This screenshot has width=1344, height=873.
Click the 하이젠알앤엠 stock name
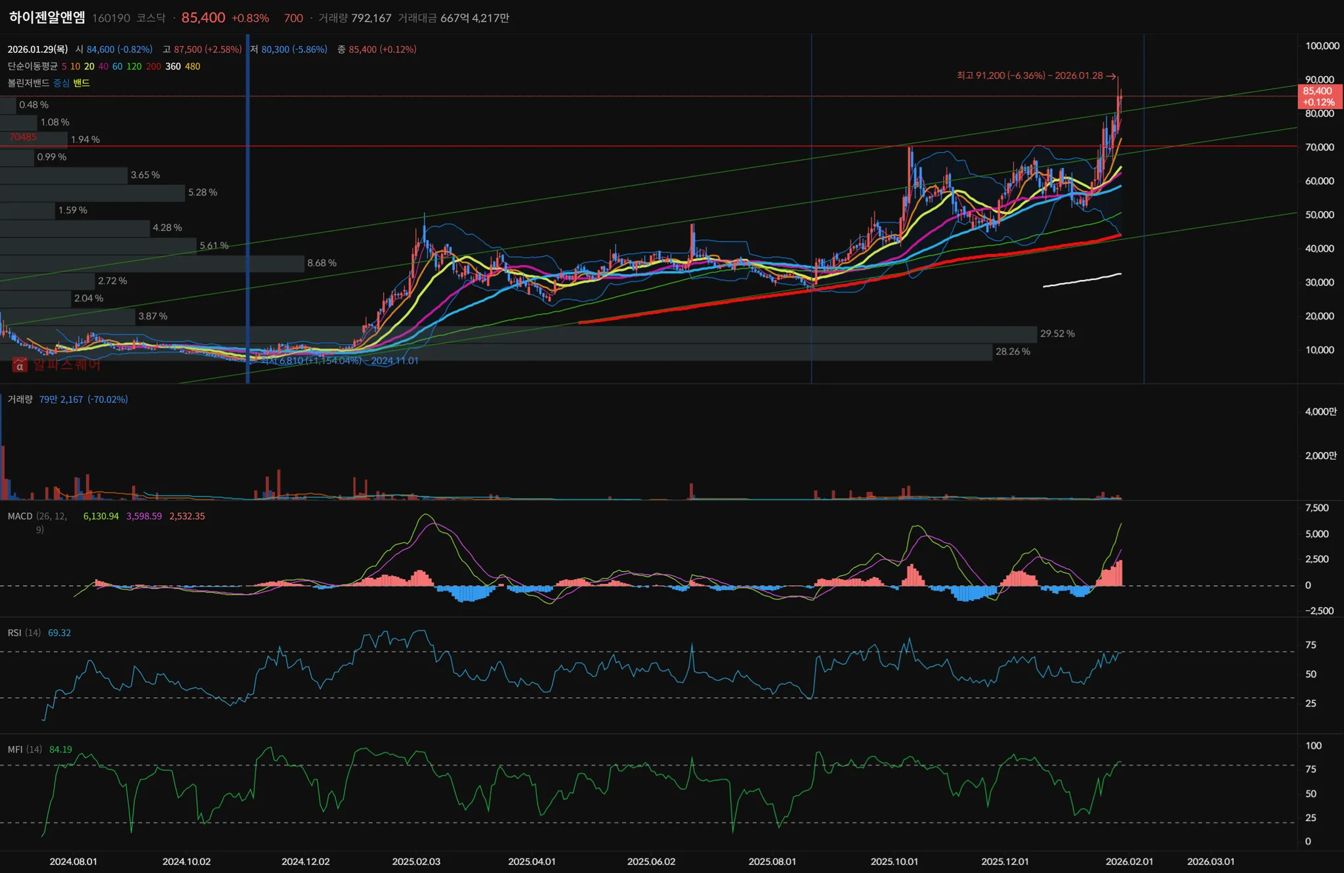(x=47, y=18)
